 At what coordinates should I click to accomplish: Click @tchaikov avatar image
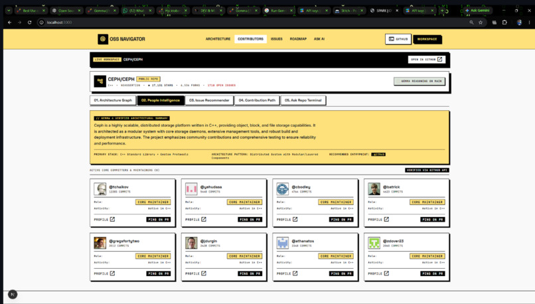tap(100, 189)
